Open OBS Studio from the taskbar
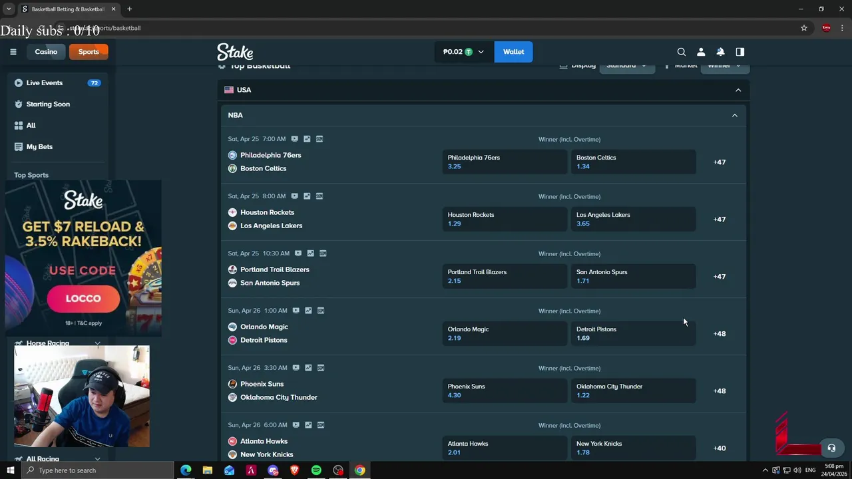852x479 pixels. (x=338, y=470)
